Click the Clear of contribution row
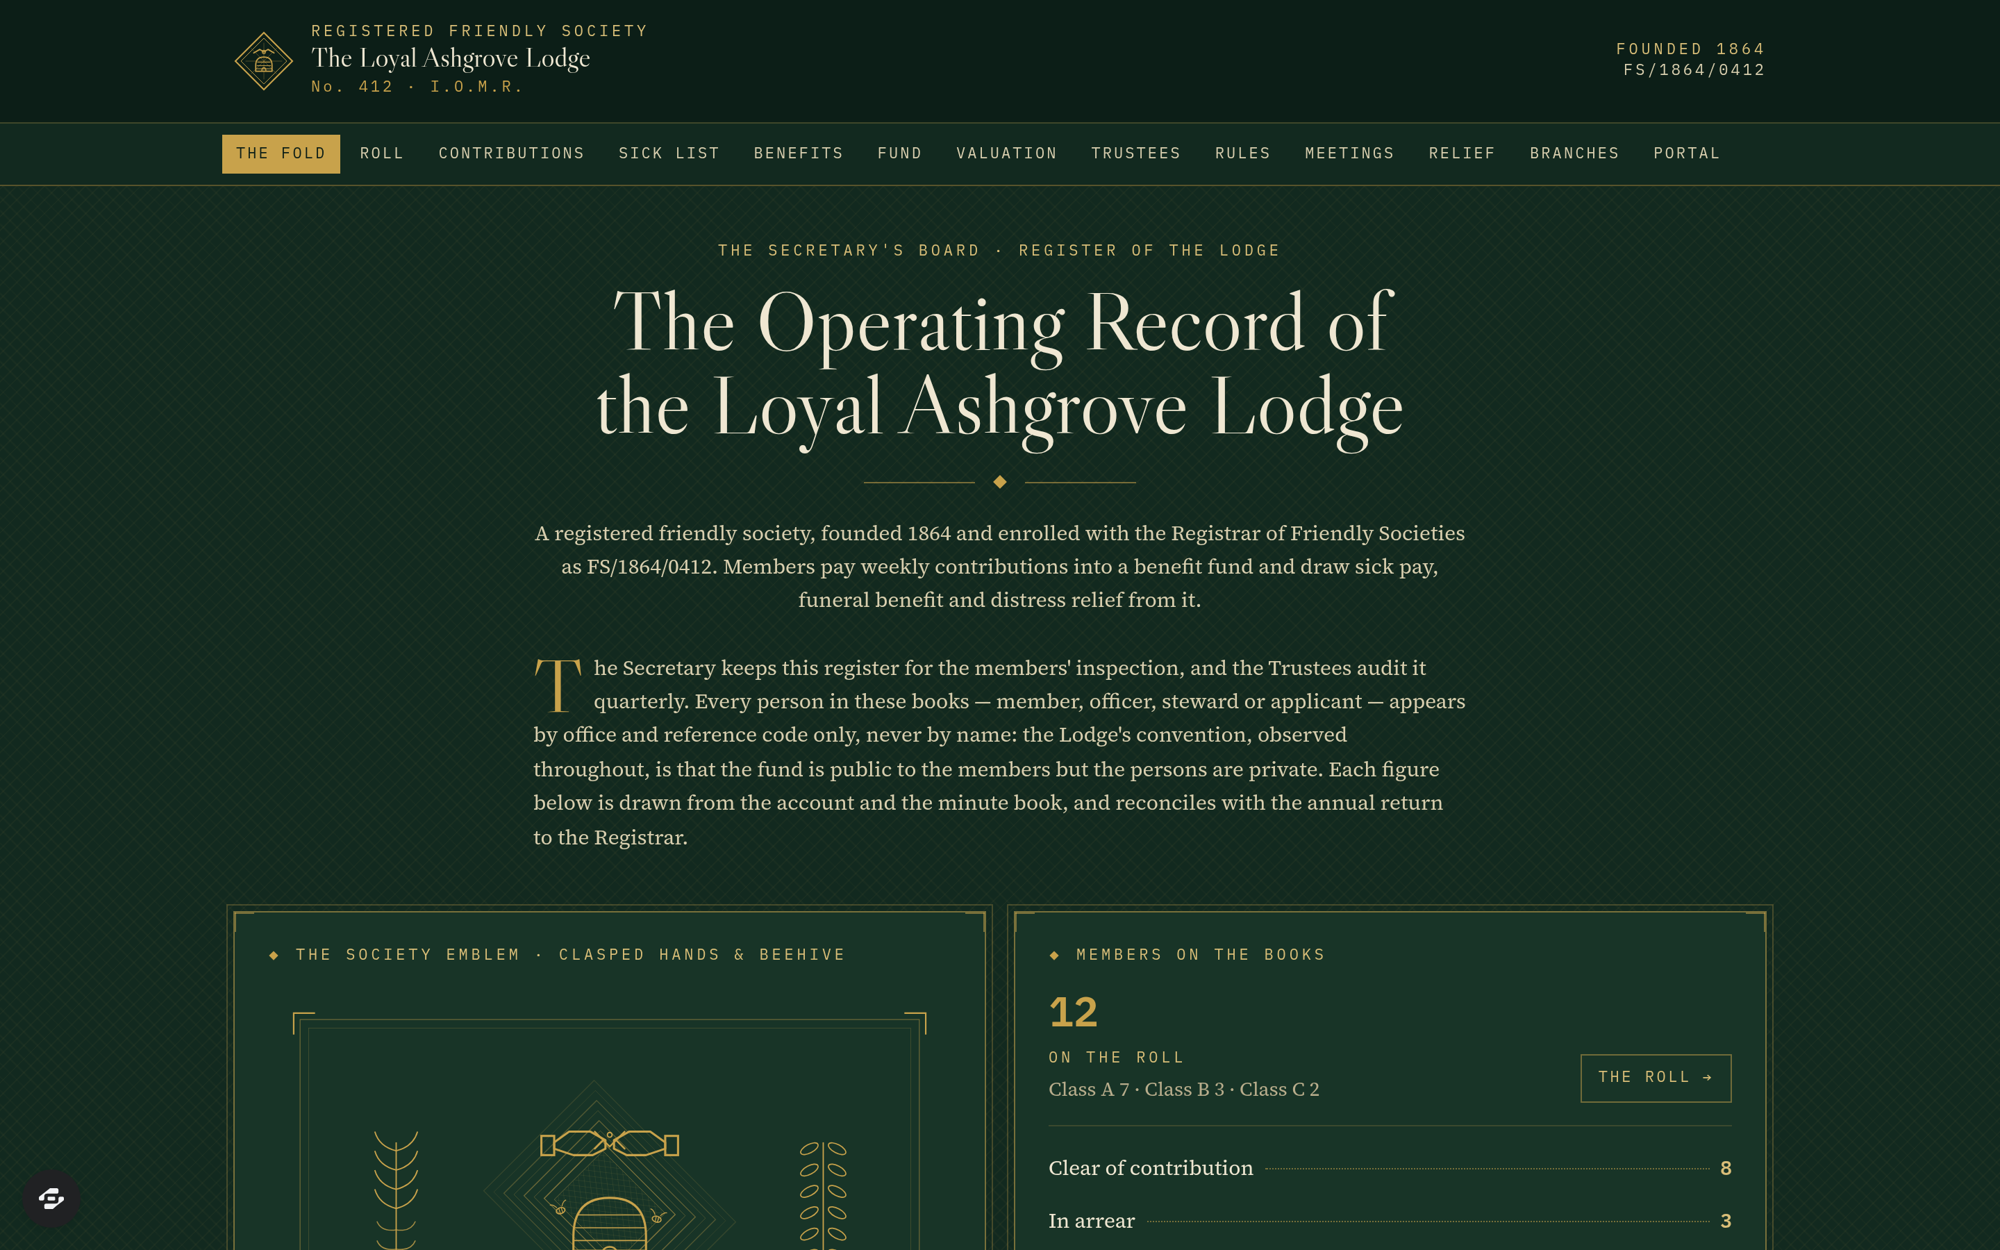 [1390, 1168]
